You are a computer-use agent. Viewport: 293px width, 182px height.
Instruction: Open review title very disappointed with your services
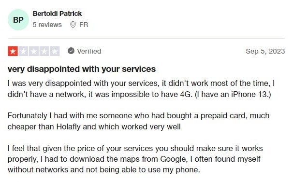(82, 69)
